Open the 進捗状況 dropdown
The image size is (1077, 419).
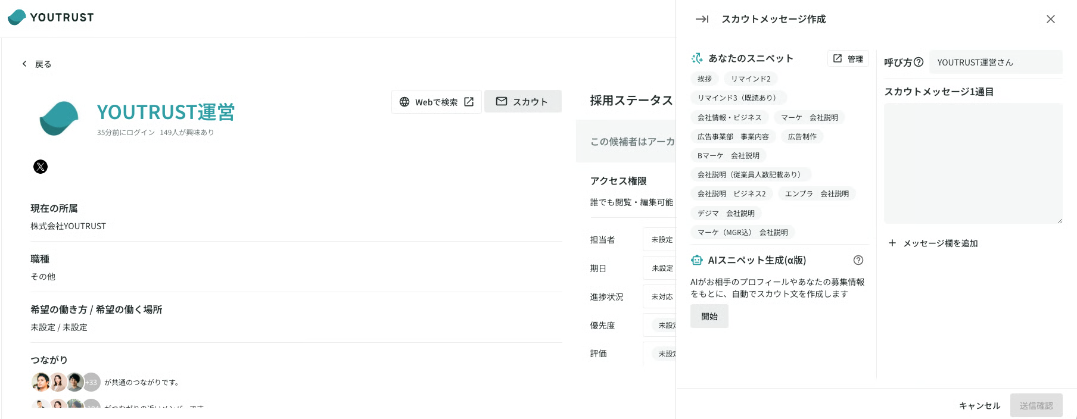pyautogui.click(x=659, y=296)
